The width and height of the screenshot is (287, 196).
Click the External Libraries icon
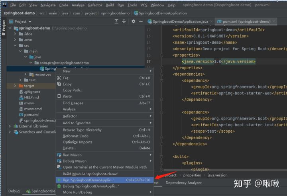(16, 126)
